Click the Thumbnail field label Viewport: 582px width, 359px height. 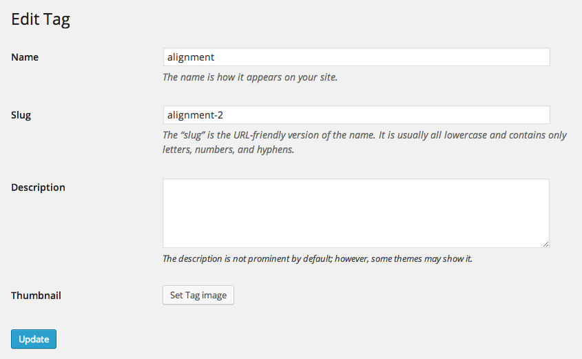(x=36, y=296)
